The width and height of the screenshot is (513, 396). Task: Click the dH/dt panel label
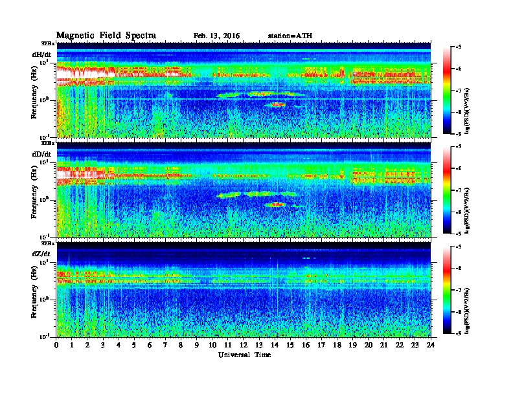click(41, 54)
